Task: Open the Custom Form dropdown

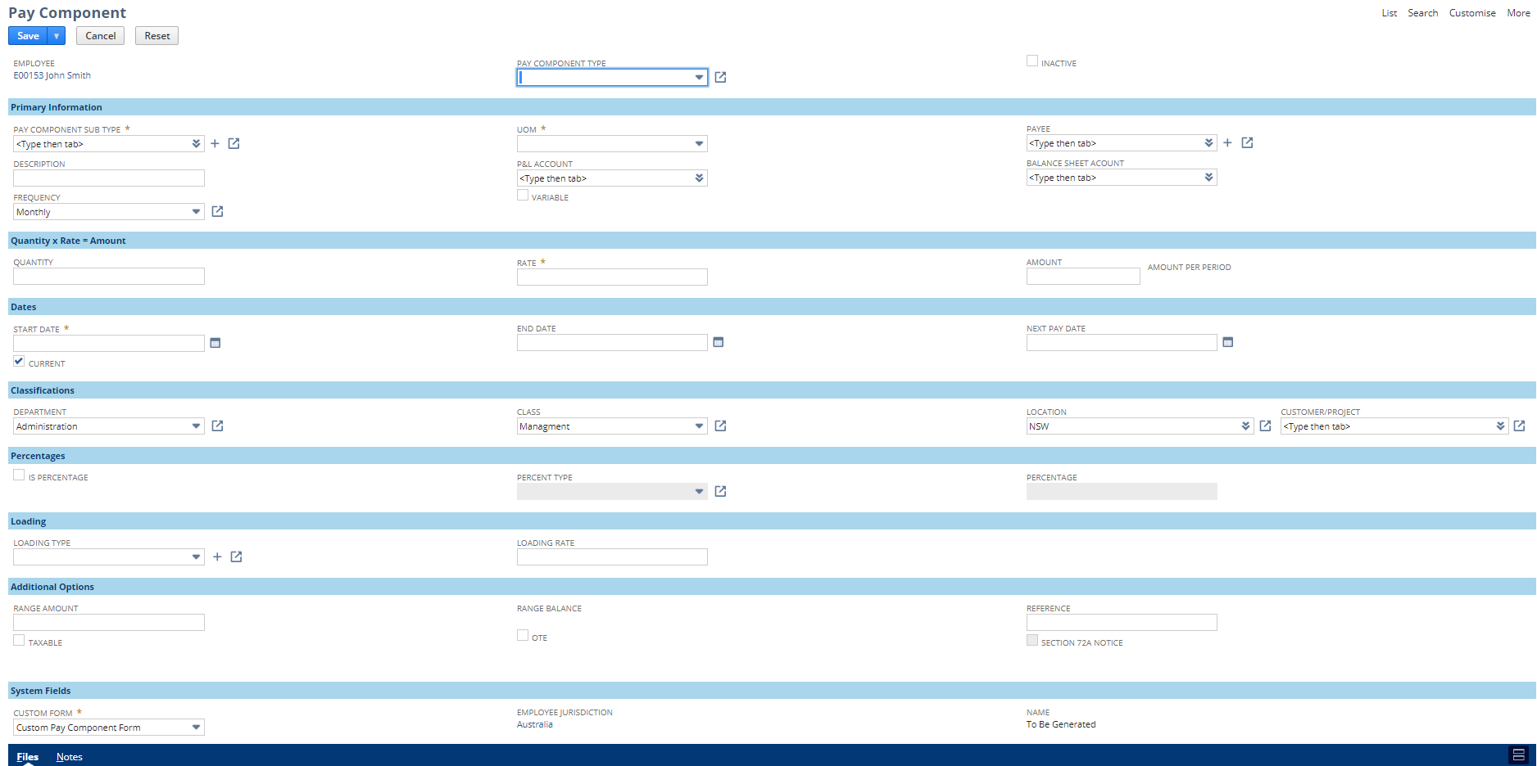Action: click(196, 727)
